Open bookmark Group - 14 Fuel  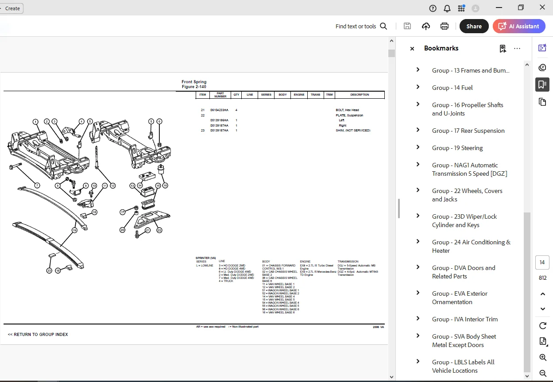coord(452,88)
